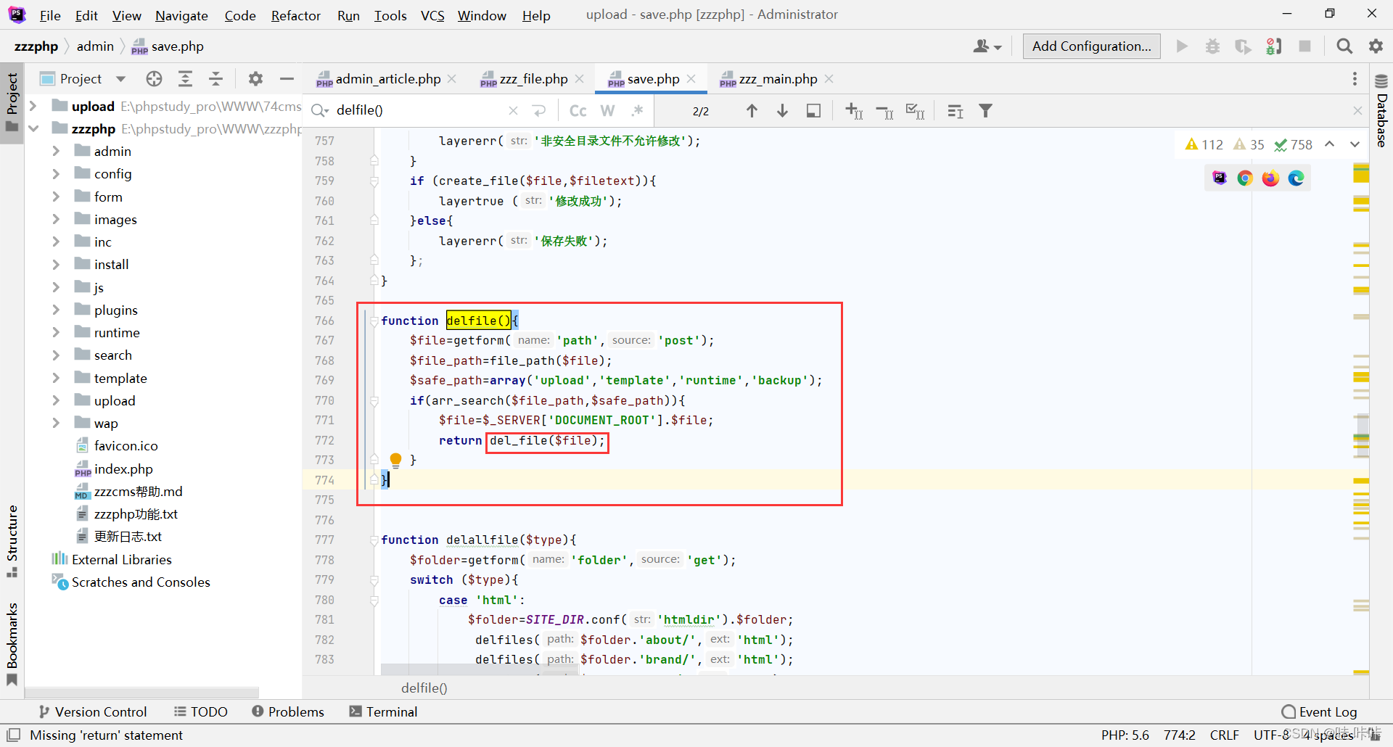Toggle match case Cc option
This screenshot has height=747, width=1393.
pos(578,110)
